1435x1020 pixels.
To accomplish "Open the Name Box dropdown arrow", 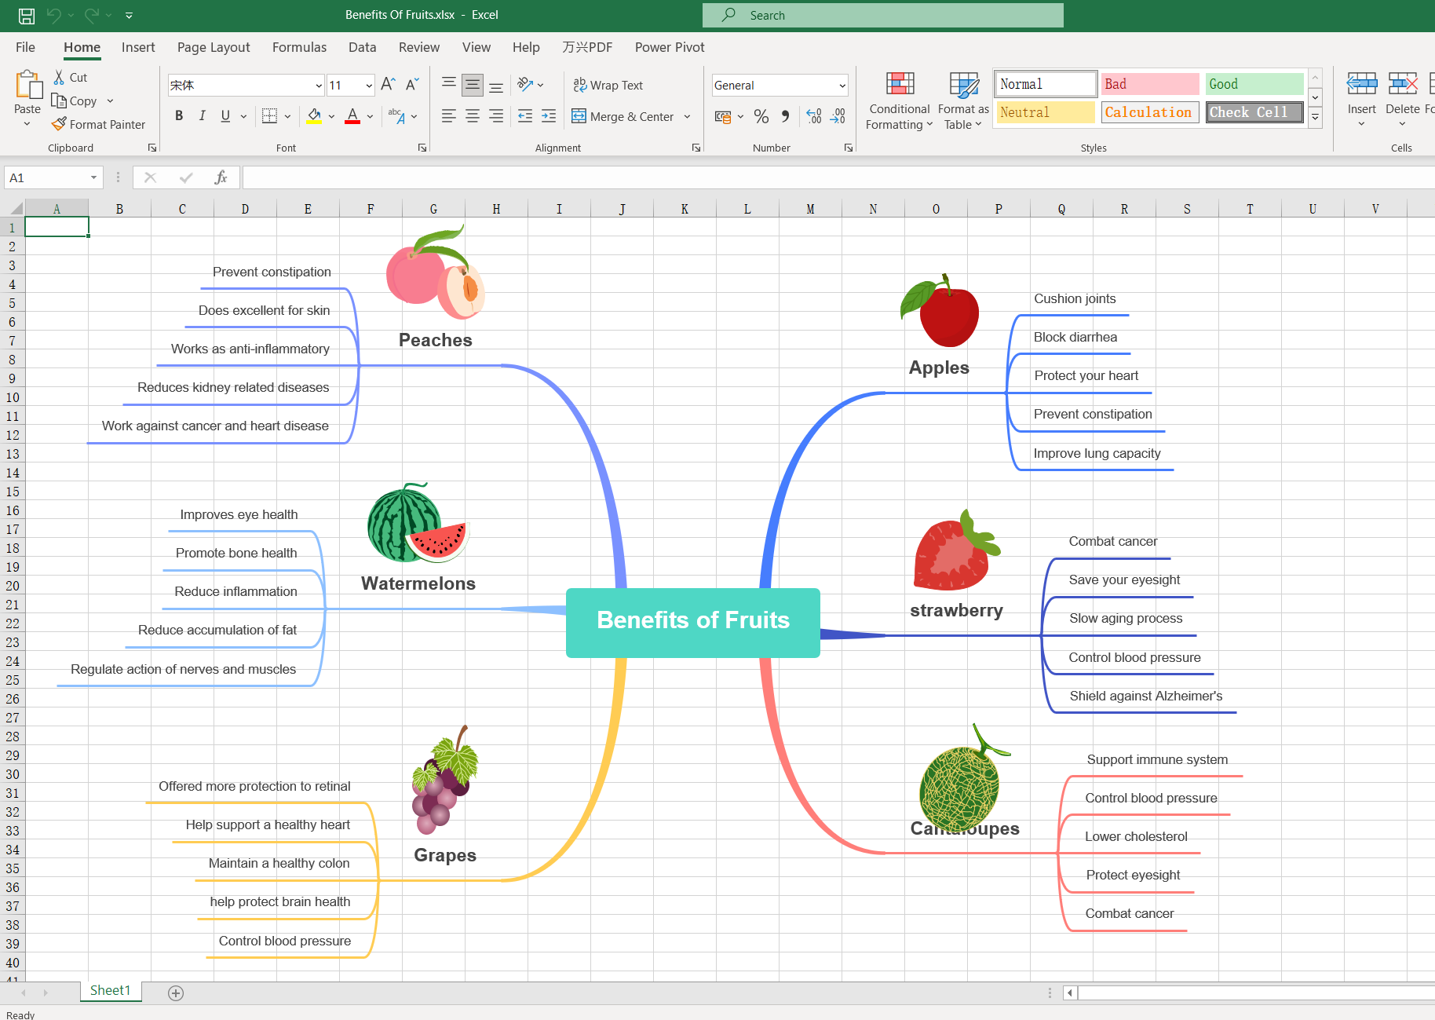I will tap(93, 177).
